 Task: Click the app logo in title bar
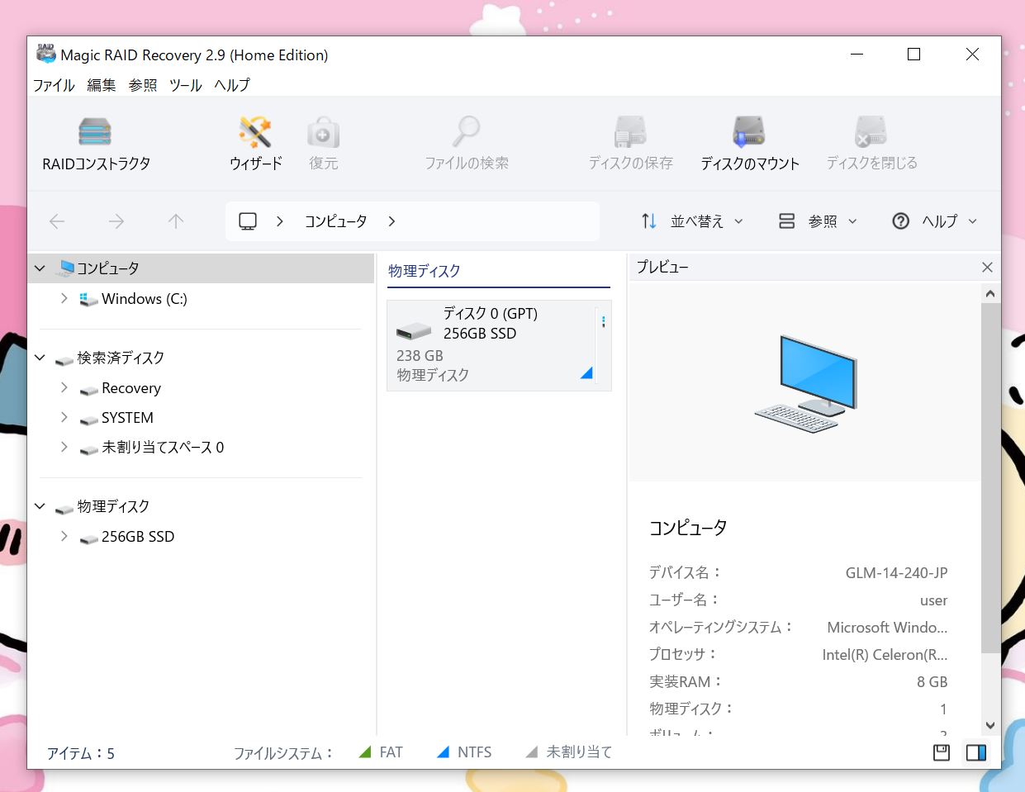click(x=45, y=55)
